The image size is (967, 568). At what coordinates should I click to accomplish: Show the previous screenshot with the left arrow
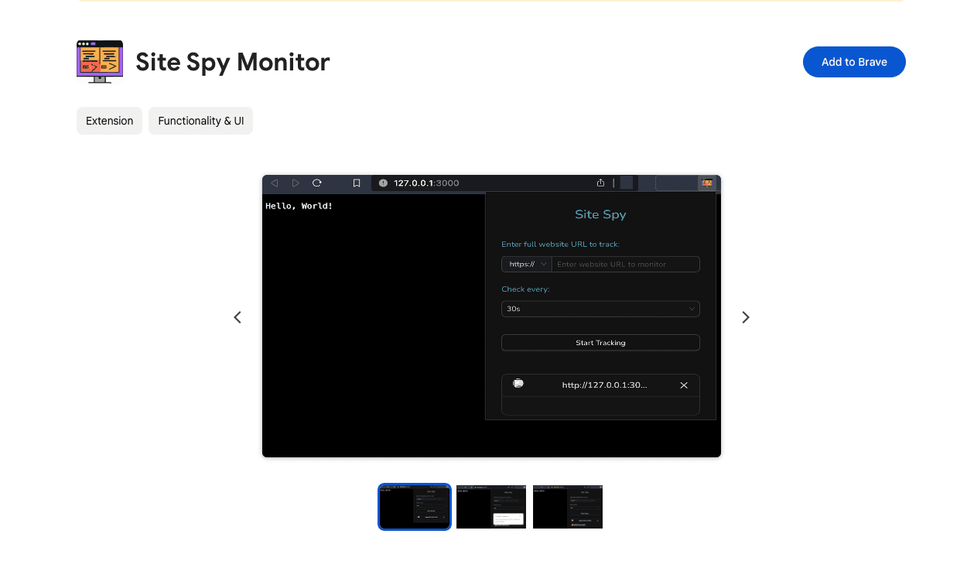pyautogui.click(x=237, y=317)
